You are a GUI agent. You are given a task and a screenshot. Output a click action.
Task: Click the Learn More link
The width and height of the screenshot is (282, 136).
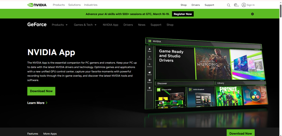(x=36, y=103)
